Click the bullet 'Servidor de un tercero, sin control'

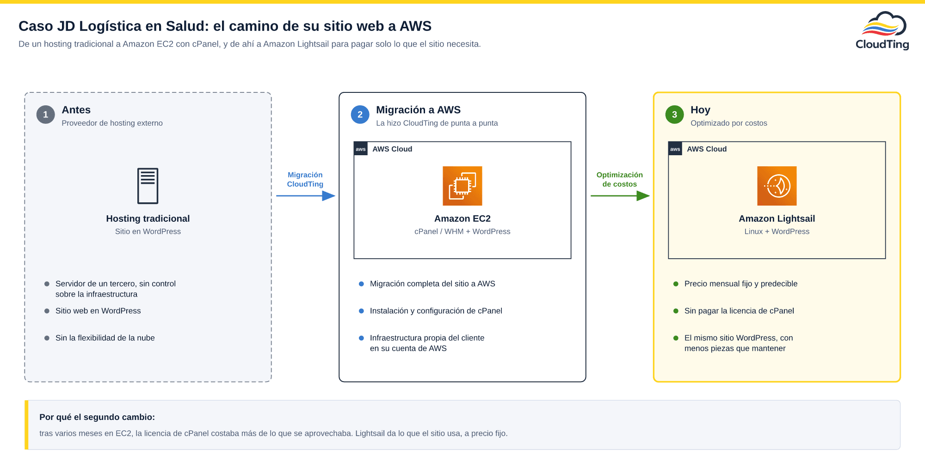116,289
